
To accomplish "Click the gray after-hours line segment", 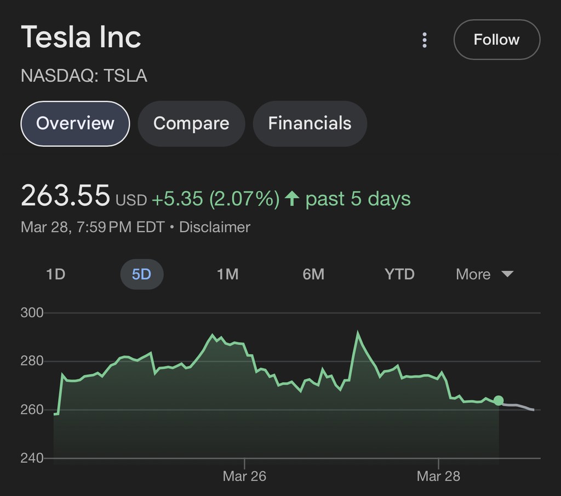I will click(518, 406).
